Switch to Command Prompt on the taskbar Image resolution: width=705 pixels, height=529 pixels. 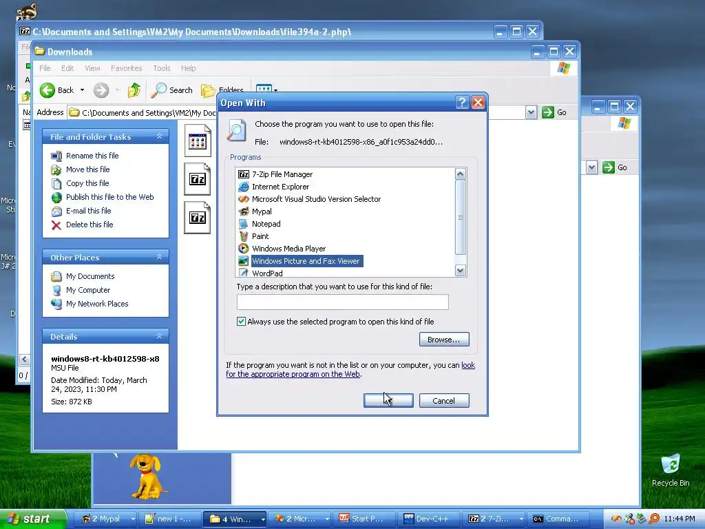[557, 519]
